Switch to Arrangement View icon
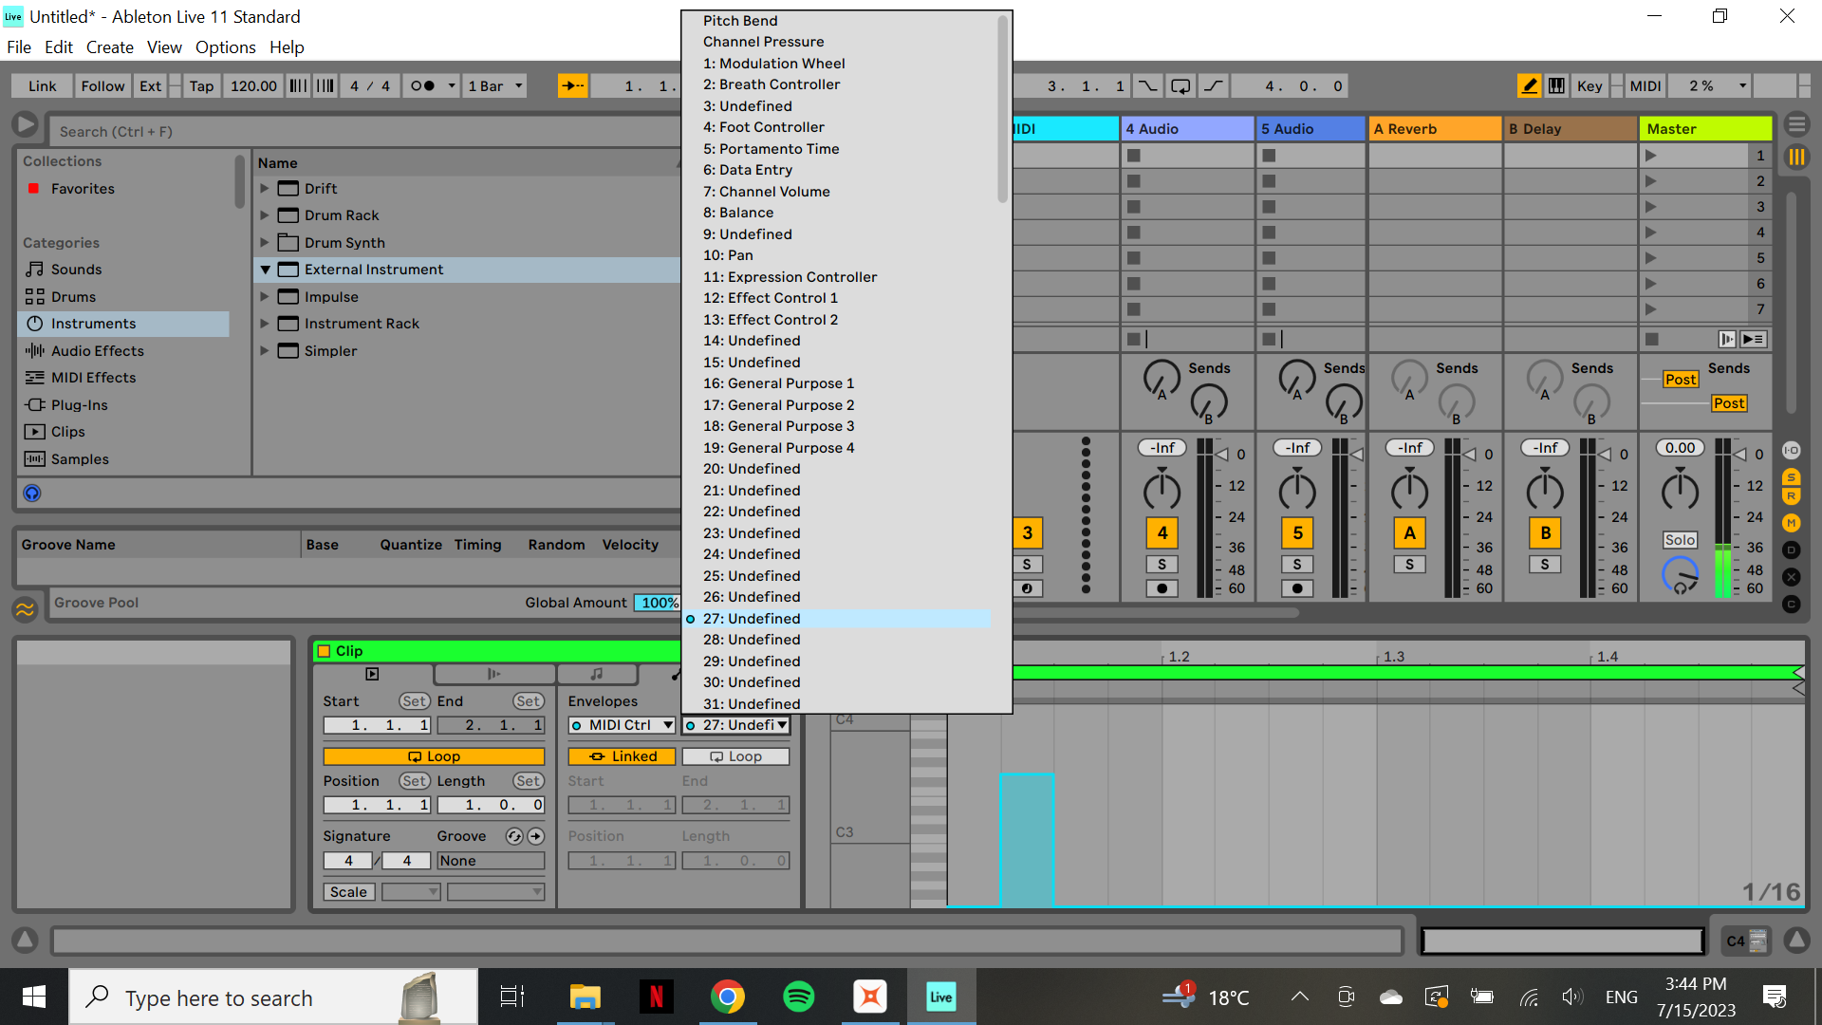The height and width of the screenshot is (1025, 1822). (1796, 124)
